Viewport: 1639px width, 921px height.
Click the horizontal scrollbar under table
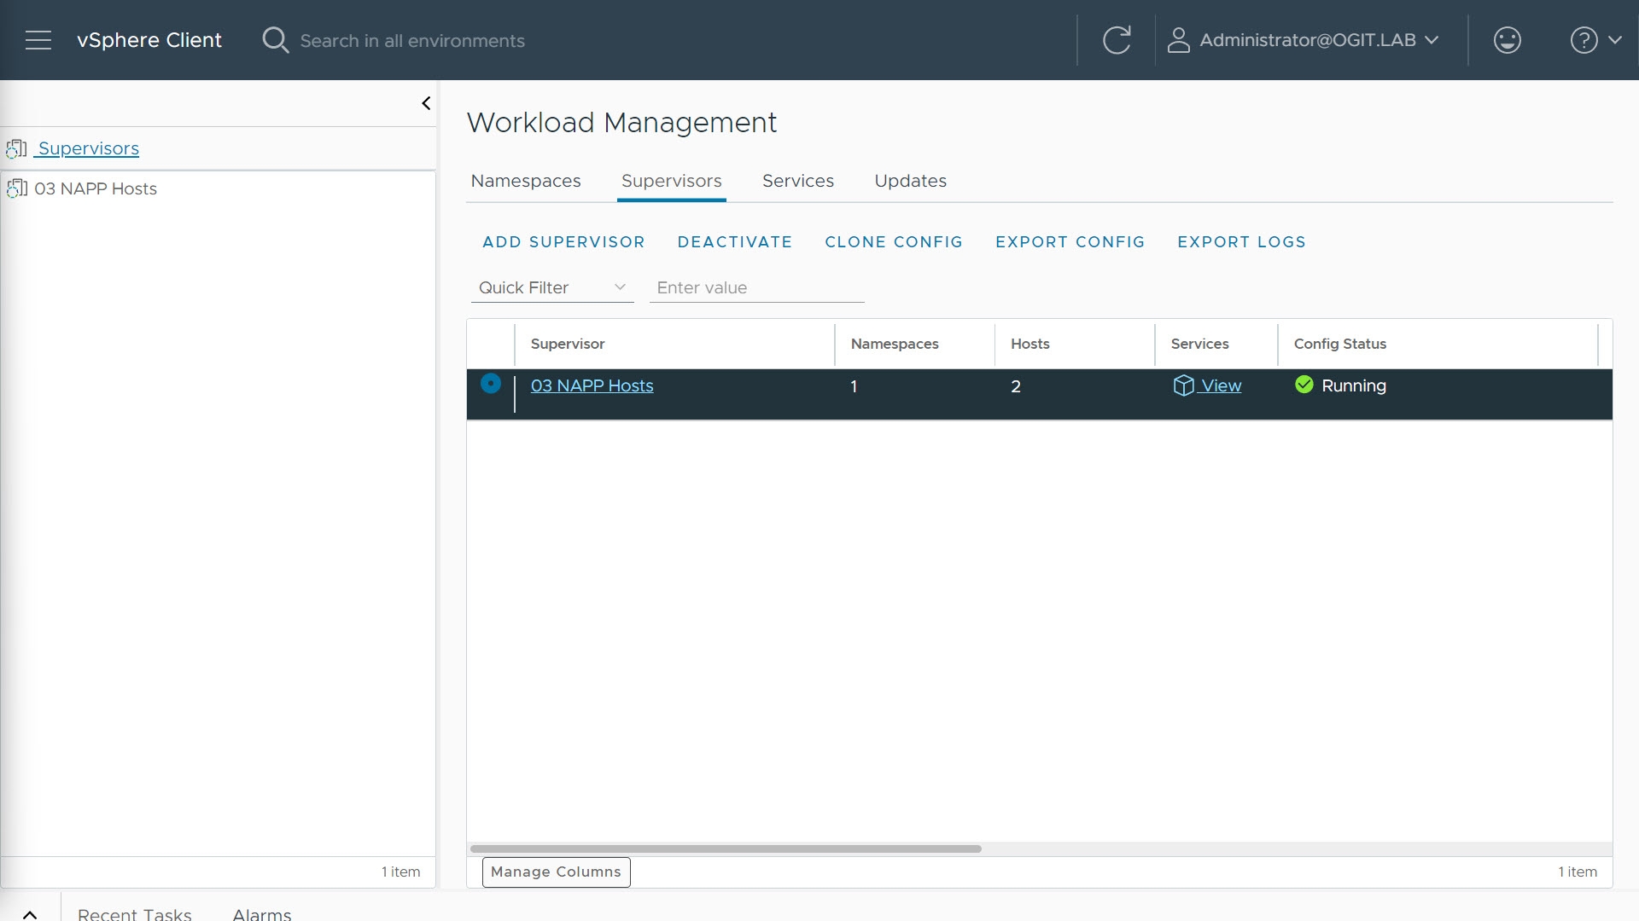tap(726, 849)
